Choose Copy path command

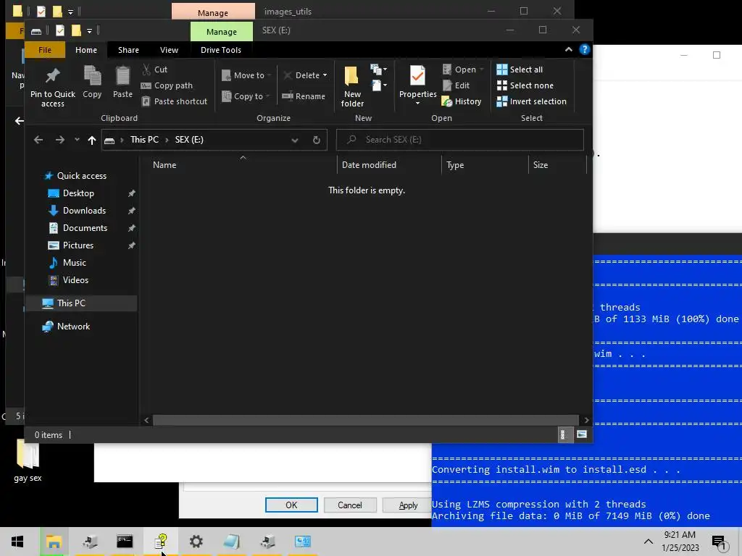167,85
